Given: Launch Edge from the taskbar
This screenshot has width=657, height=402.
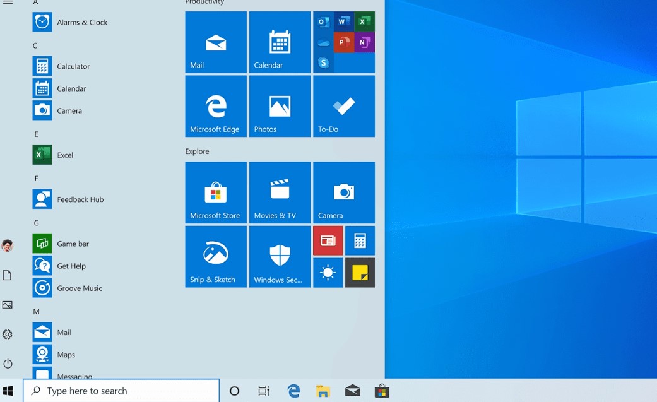Looking at the screenshot, I should click(293, 391).
